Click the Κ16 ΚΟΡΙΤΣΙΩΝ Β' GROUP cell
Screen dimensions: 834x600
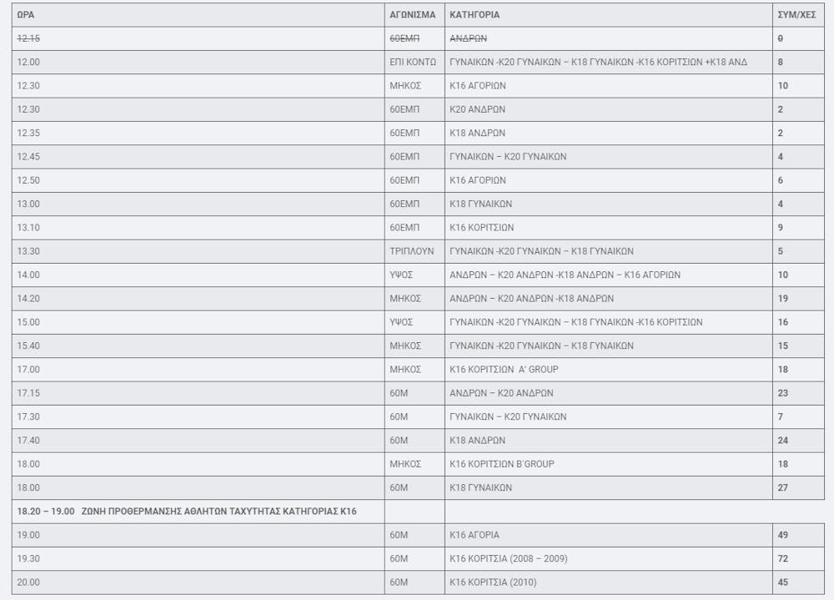coord(501,464)
